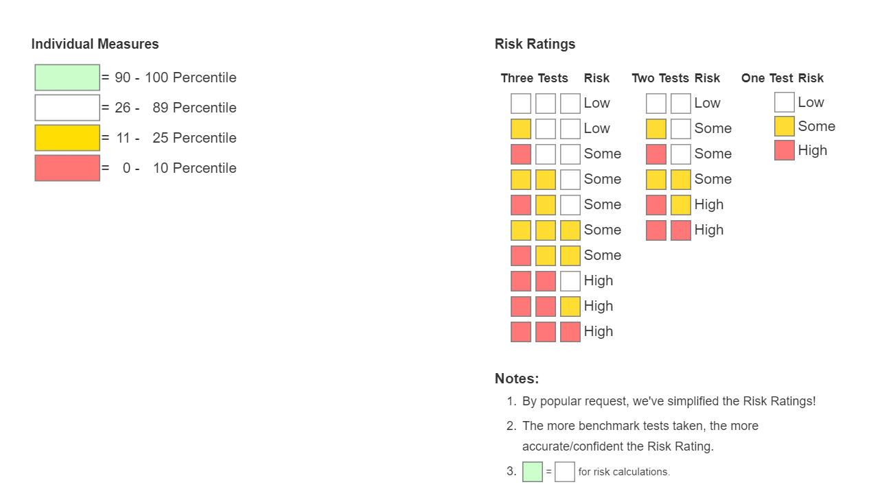The width and height of the screenshot is (893, 502).
Task: Click the yellow 11 - 25 Percentile swatch
Action: click(67, 138)
